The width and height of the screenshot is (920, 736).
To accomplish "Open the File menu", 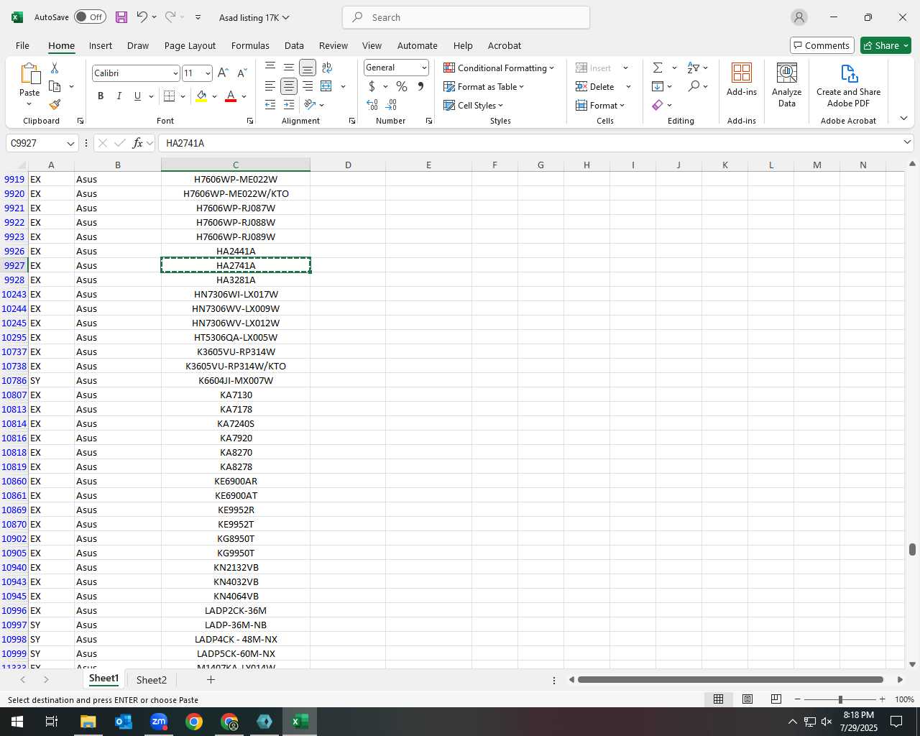I will pos(22,45).
